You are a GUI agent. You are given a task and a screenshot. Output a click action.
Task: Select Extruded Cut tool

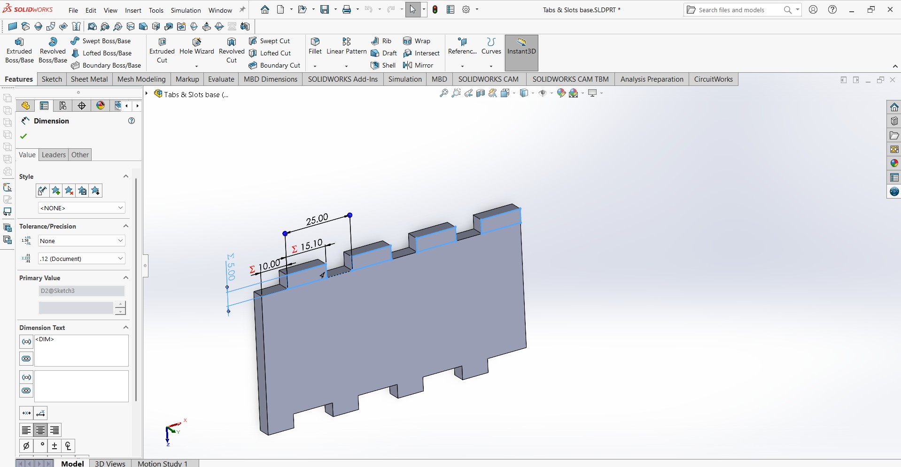coord(162,51)
